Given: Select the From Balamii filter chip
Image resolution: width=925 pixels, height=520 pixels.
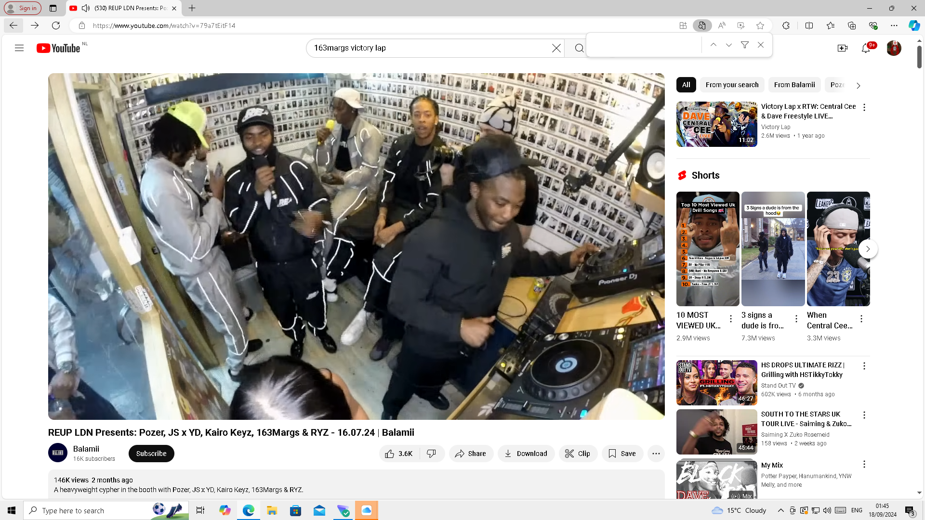Looking at the screenshot, I should [794, 85].
